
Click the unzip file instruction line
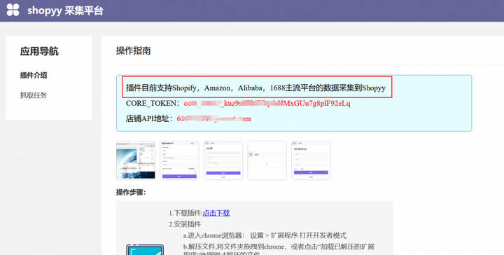coord(279,250)
